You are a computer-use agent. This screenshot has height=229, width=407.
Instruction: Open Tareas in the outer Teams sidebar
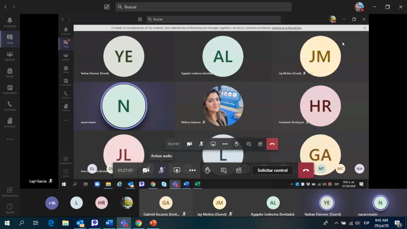click(10, 72)
